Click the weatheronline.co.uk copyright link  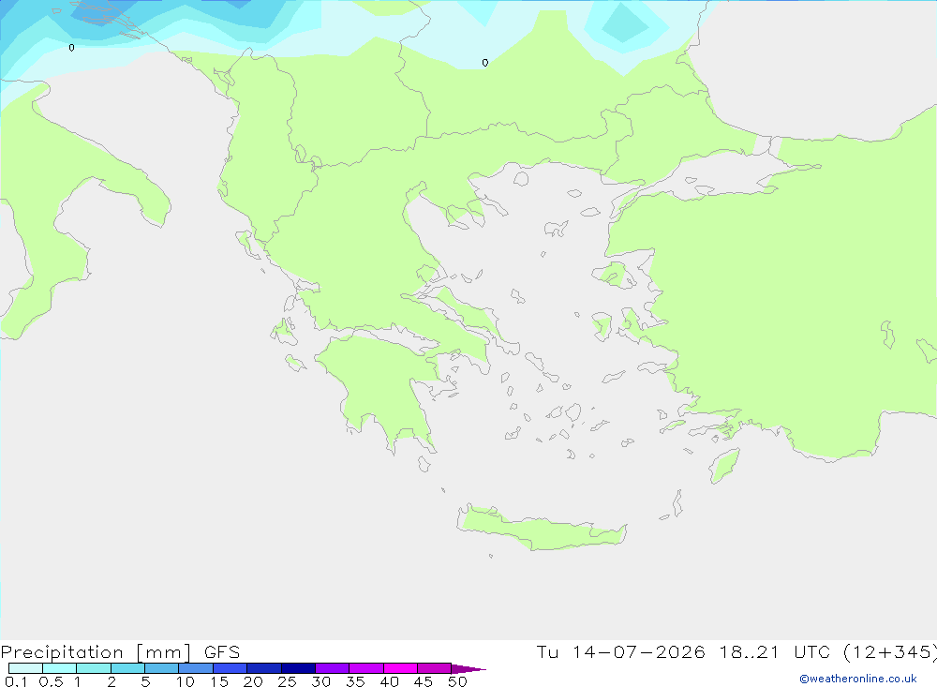(x=857, y=679)
